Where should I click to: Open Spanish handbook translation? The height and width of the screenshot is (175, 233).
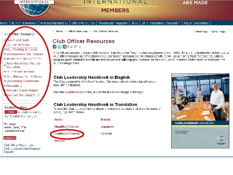tap(106, 134)
